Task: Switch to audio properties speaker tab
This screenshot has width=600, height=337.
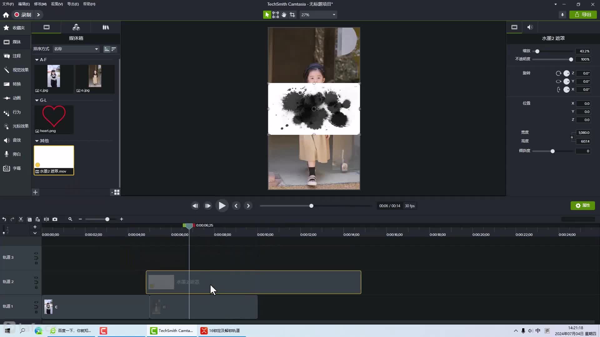Action: click(530, 27)
